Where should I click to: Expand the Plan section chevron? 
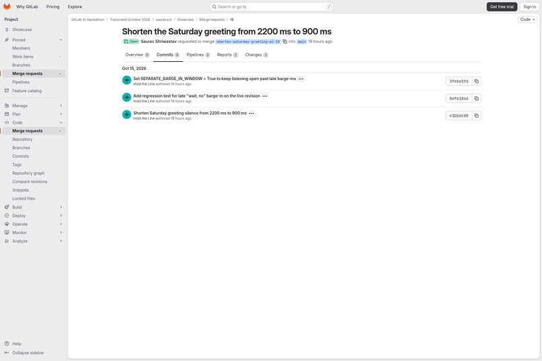(x=61, y=114)
